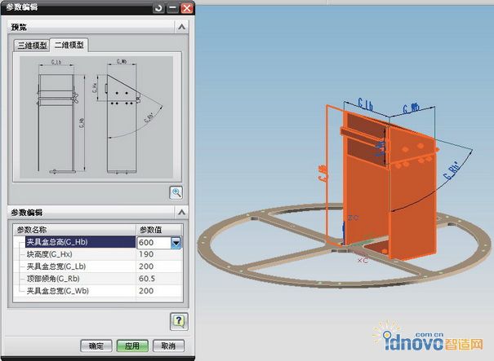Click the zoom magnifier icon under preview
The width and height of the screenshot is (494, 361).
pos(176,192)
